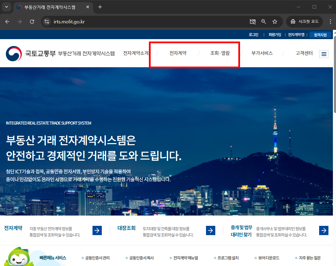The image size is (336, 266).
Task: Click the 로그인 link
Action: [253, 34]
